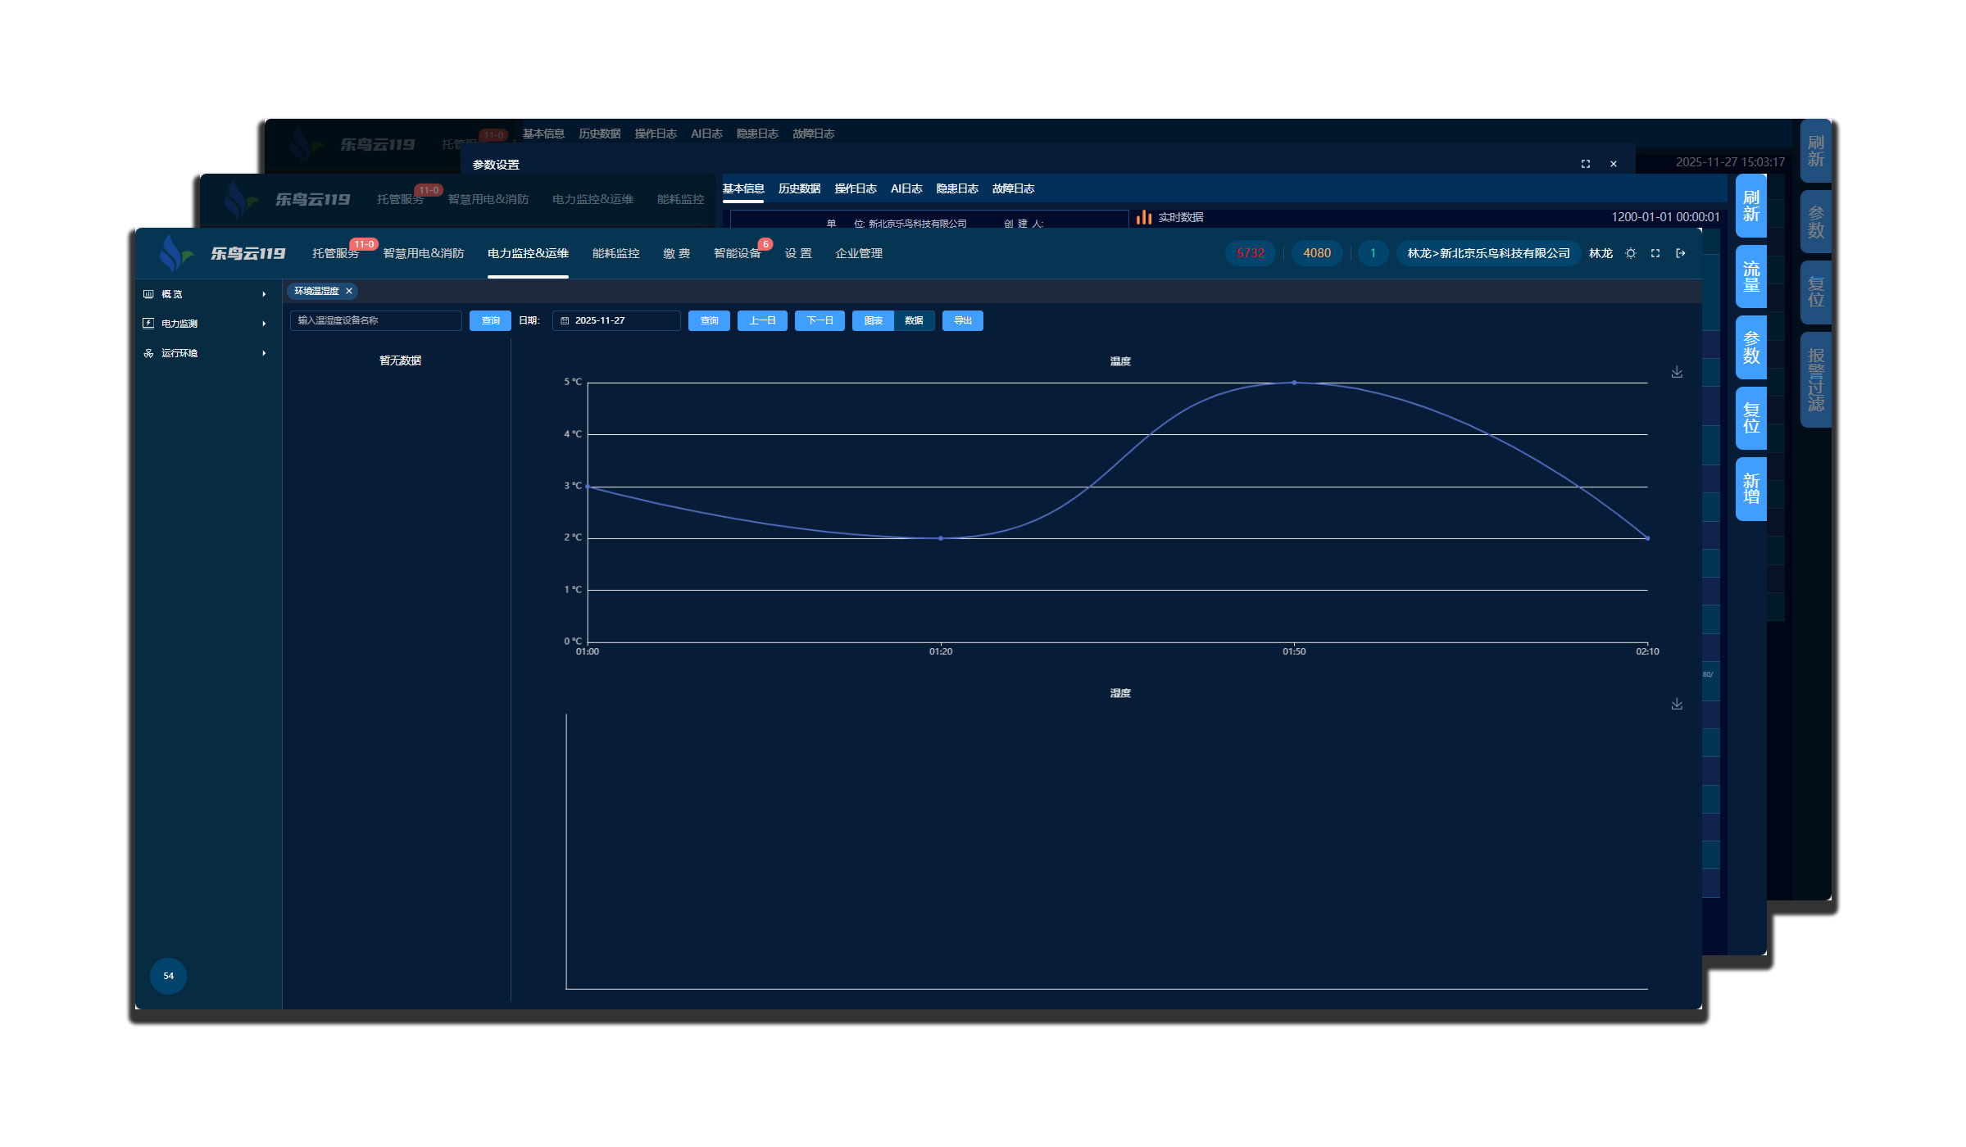
Task: Click the 新增 side button
Action: pyautogui.click(x=1750, y=489)
